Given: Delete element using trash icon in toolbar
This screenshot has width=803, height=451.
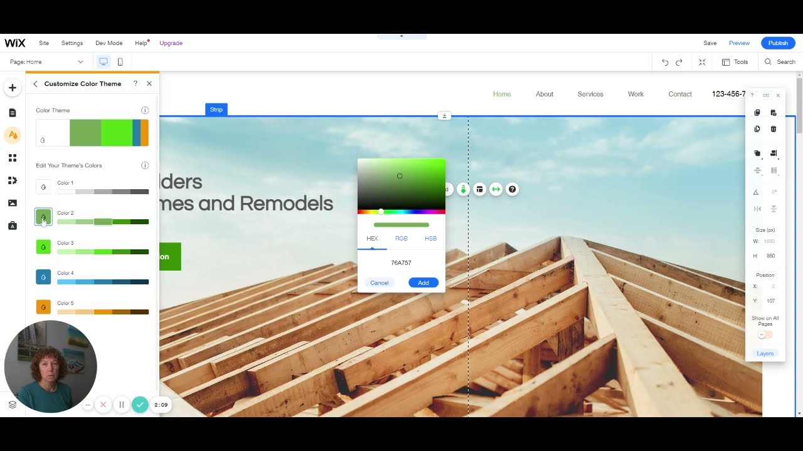Looking at the screenshot, I should 774,129.
